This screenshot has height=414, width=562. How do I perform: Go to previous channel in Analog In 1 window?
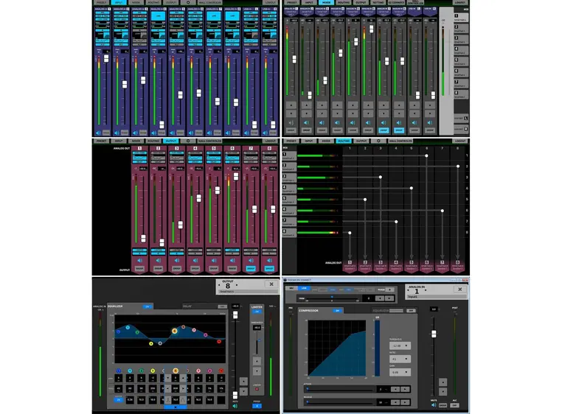point(409,290)
